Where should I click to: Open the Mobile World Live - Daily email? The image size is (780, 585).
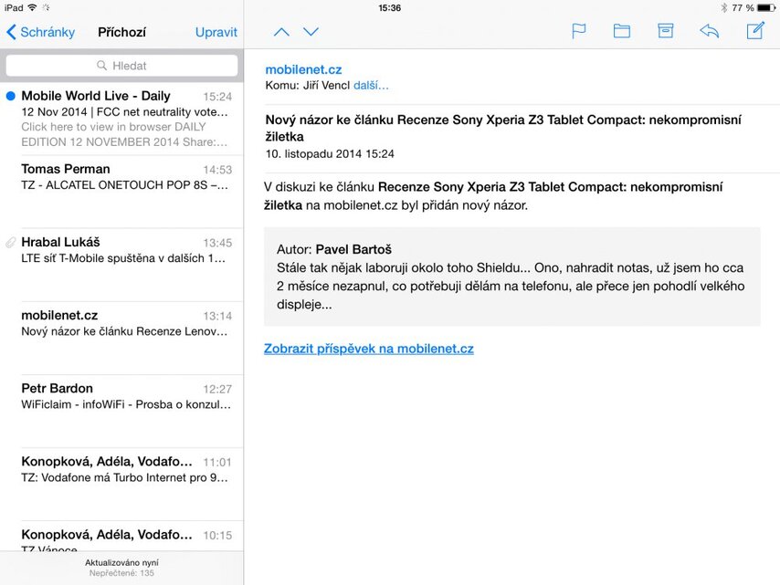119,119
